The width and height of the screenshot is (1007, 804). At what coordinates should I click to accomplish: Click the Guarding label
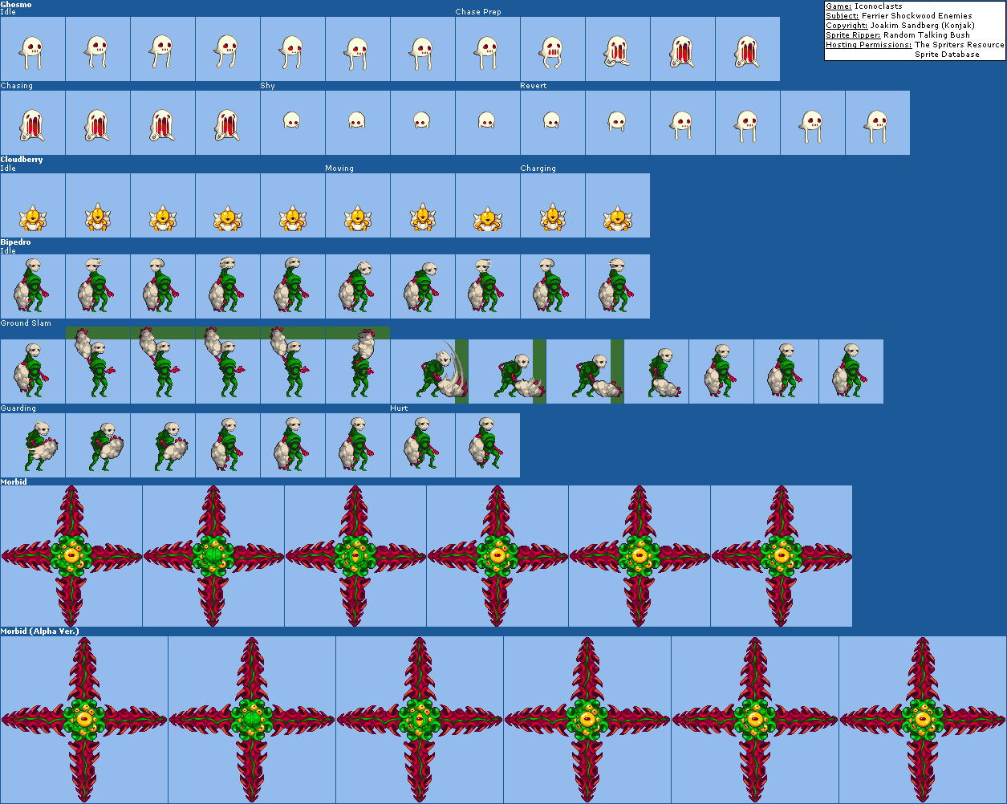18,408
